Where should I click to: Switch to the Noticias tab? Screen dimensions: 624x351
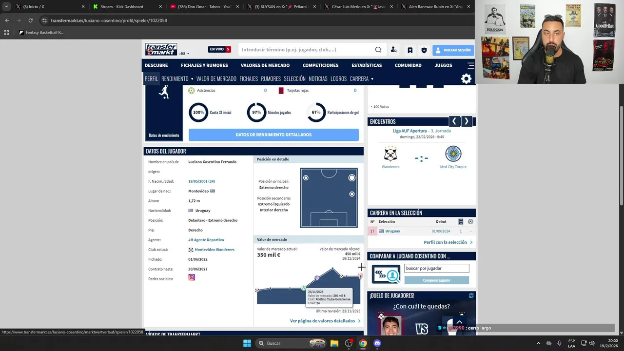[318, 78]
